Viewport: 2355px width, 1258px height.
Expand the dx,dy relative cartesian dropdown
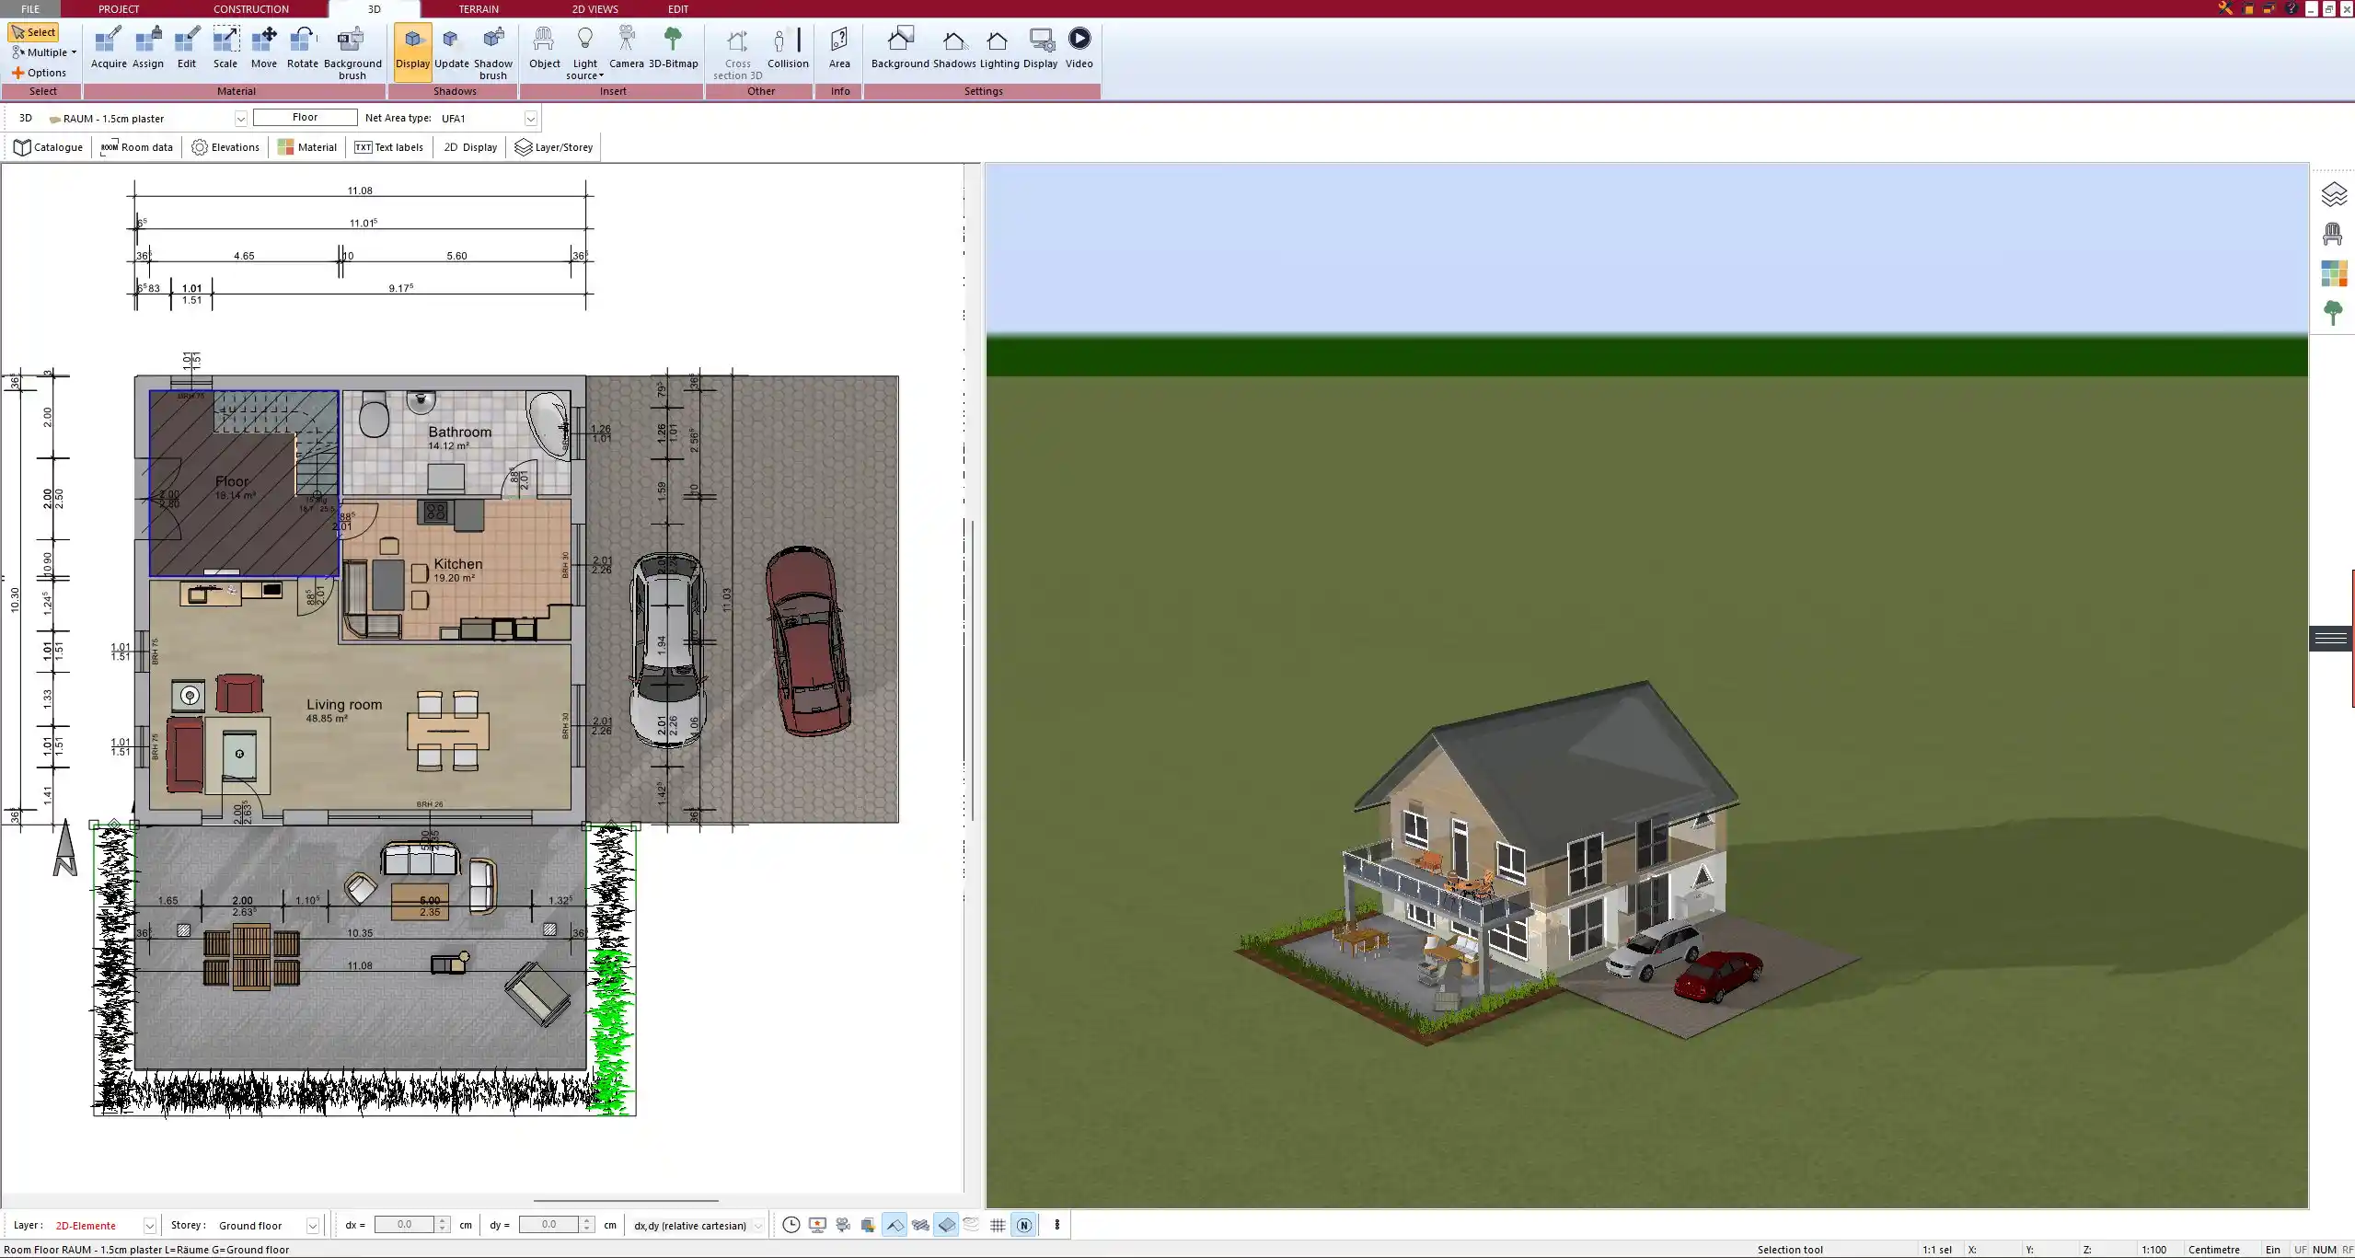tap(758, 1226)
